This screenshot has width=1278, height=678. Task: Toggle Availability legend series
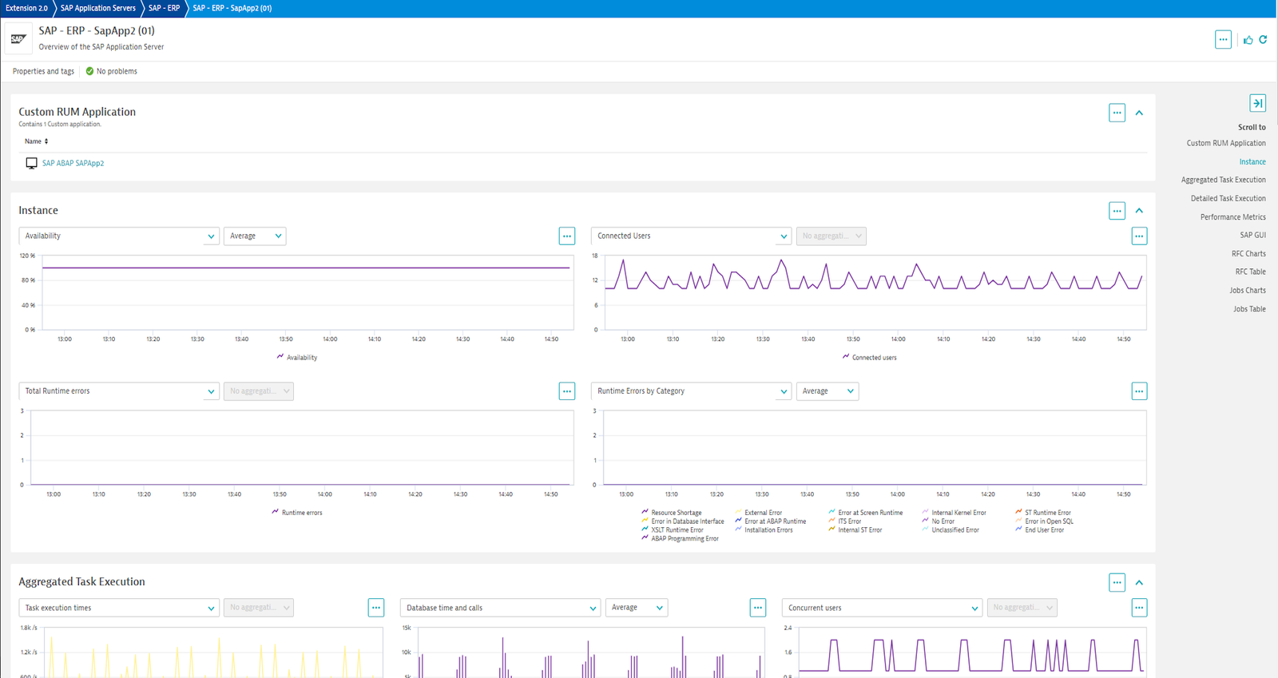297,357
